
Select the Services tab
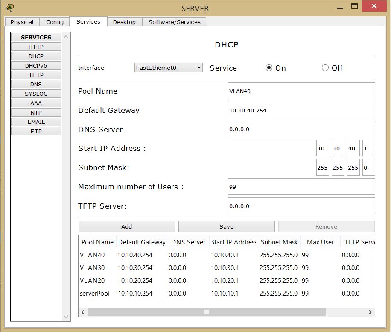click(x=88, y=21)
